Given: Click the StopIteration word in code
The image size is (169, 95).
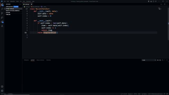Looking at the screenshot, I should pyautogui.click(x=50, y=32).
